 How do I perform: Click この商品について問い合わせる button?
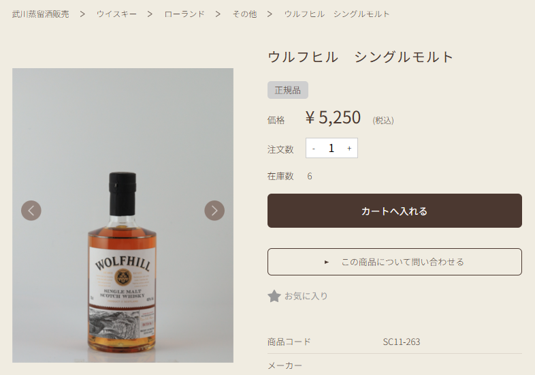(395, 262)
